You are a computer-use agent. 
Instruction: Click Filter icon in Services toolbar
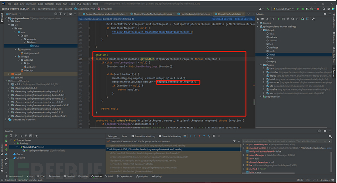[26, 136]
